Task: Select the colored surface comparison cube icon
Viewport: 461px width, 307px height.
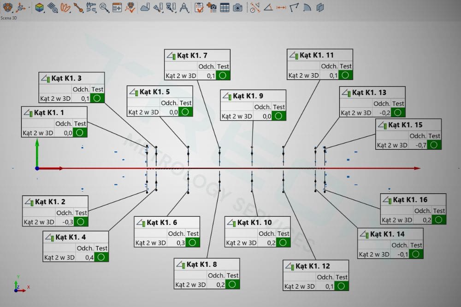Action: coord(40,7)
